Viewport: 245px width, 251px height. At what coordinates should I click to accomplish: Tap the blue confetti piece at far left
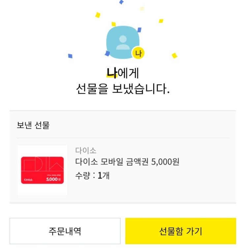click(70, 56)
